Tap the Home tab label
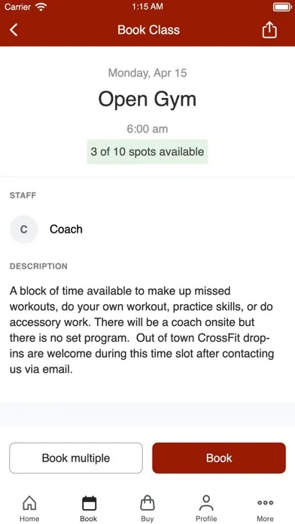This screenshot has width=295, height=524. (x=29, y=519)
